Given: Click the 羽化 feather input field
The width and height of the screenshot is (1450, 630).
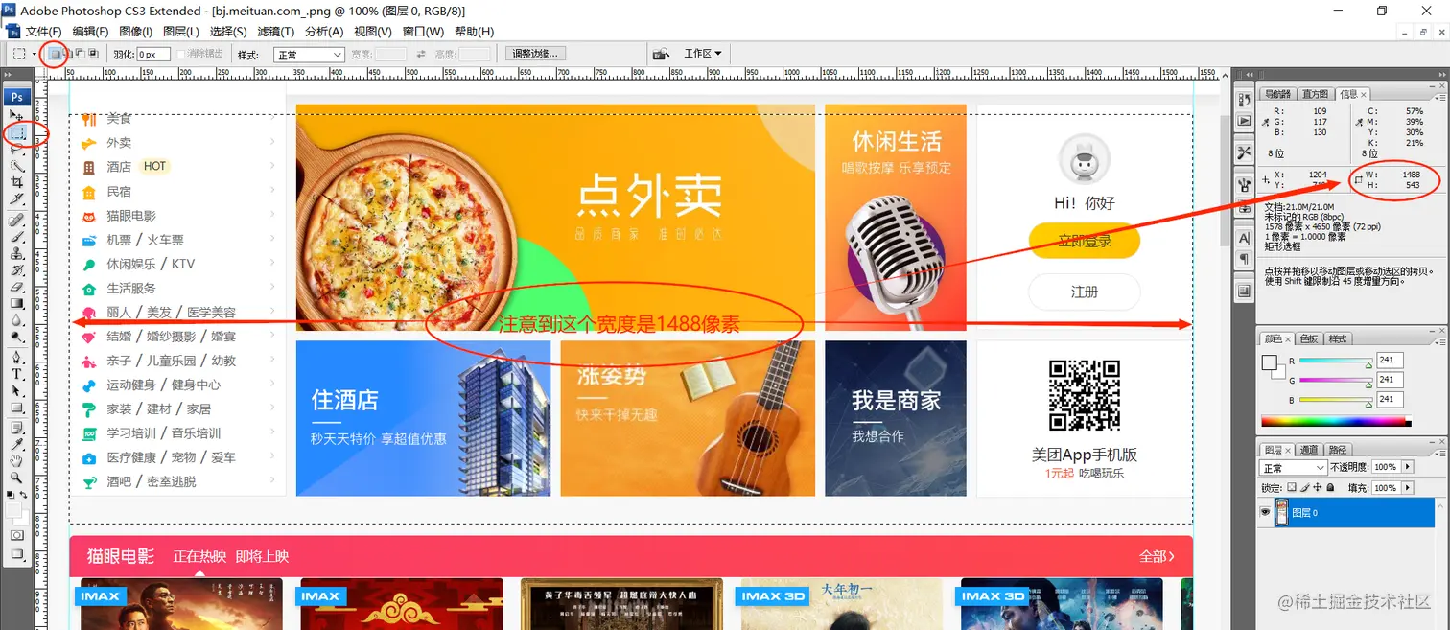Looking at the screenshot, I should [x=153, y=55].
